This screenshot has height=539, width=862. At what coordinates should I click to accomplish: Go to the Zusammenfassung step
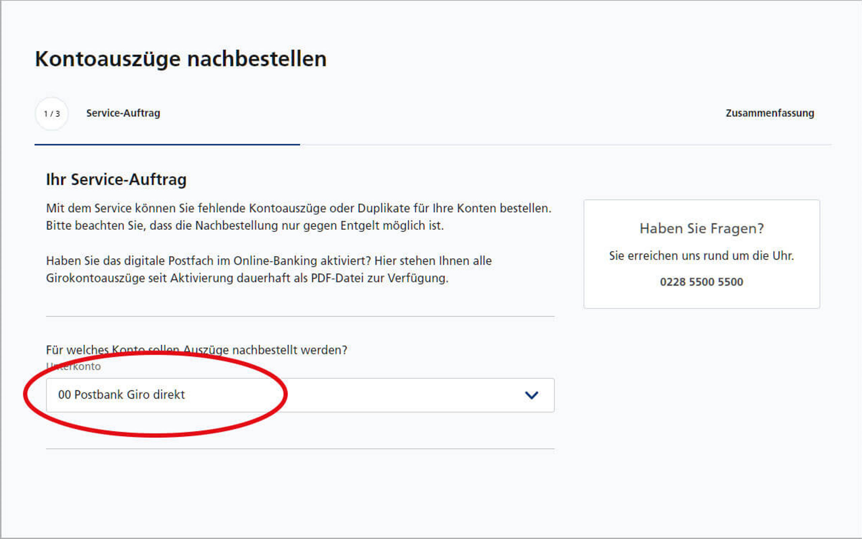click(x=770, y=113)
